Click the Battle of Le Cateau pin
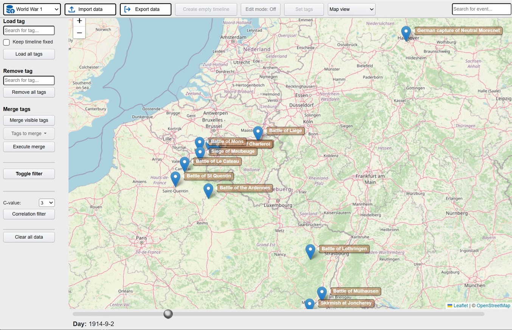Image resolution: width=512 pixels, height=330 pixels. (x=184, y=163)
